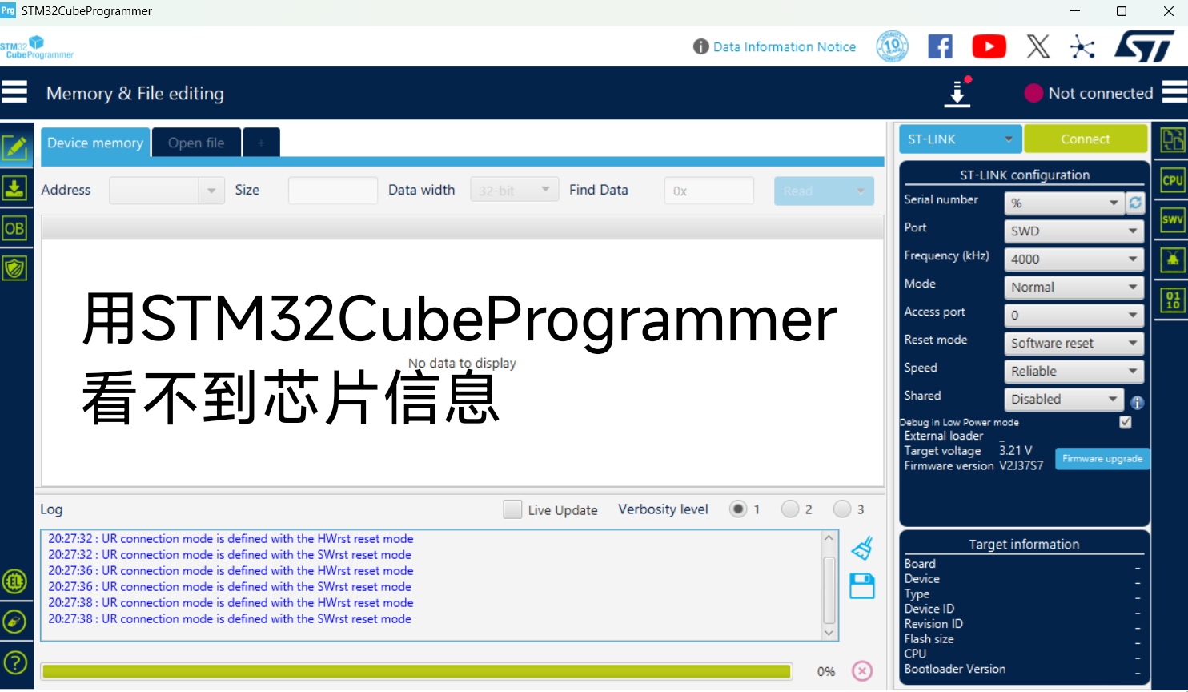Open the Port SWD dropdown
The image size is (1188, 692).
(x=1074, y=231)
